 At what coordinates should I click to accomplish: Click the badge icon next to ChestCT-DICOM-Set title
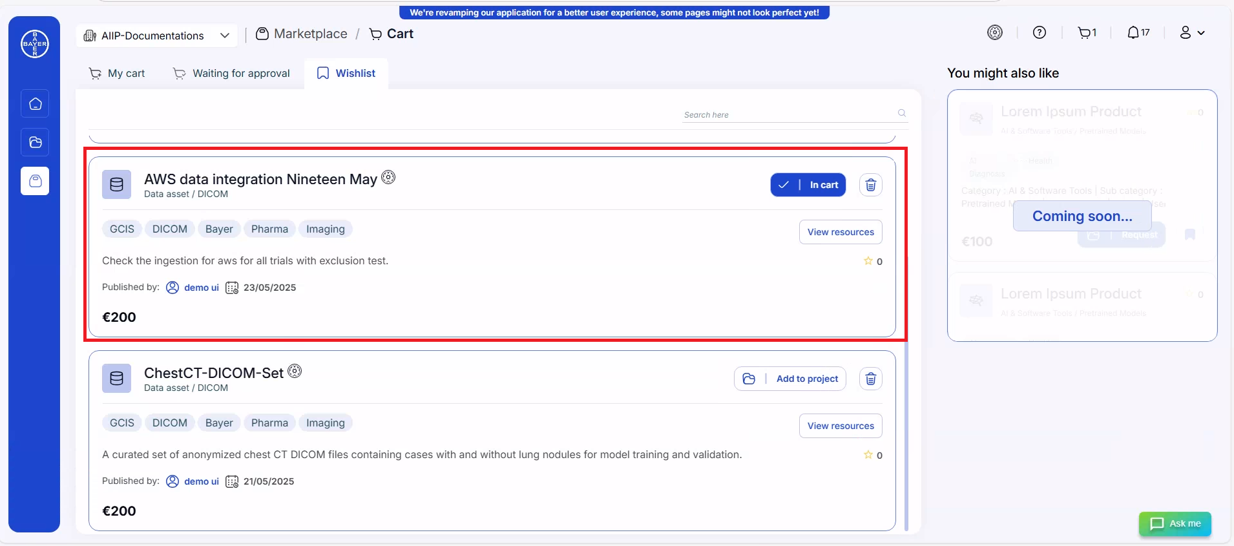tap(295, 371)
